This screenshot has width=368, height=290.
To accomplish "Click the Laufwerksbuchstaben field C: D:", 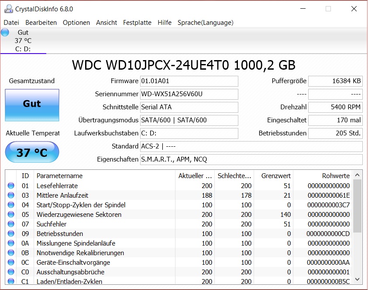I will coord(189,133).
